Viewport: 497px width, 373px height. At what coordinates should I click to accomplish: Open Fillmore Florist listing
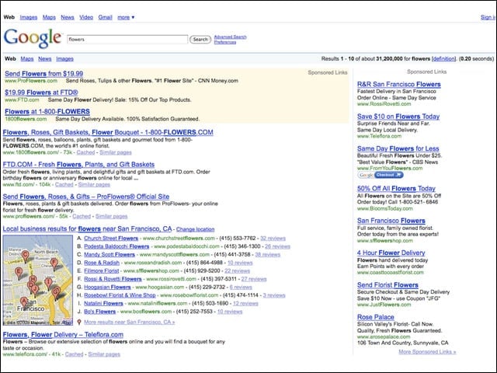[x=102, y=271]
